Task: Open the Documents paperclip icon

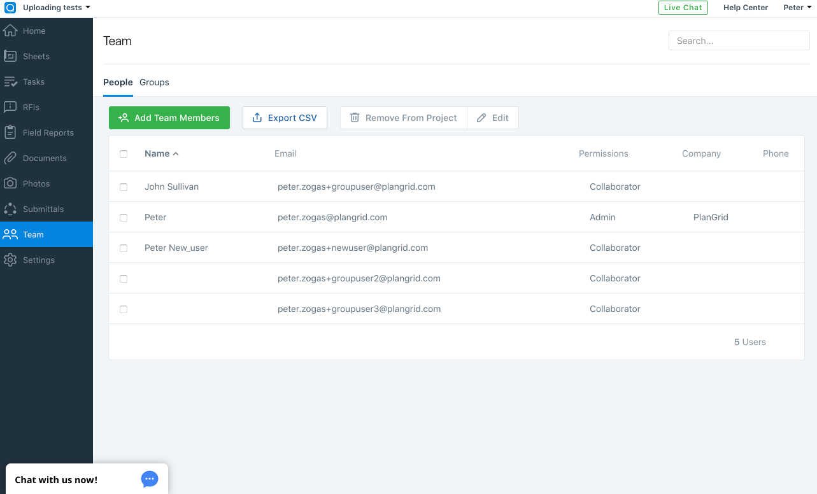Action: pos(10,158)
